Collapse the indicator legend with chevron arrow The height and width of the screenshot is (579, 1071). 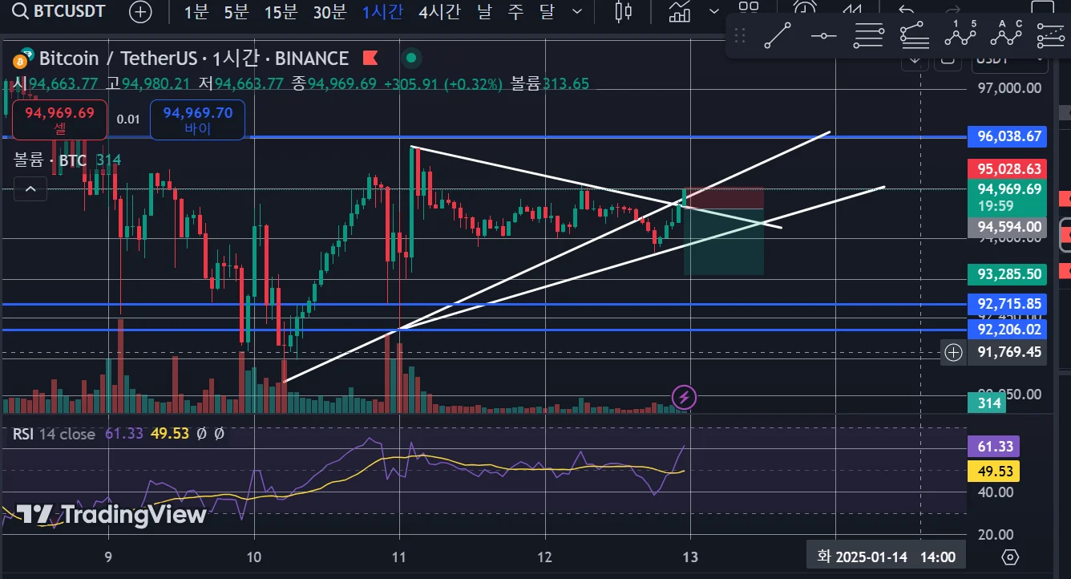pos(30,189)
